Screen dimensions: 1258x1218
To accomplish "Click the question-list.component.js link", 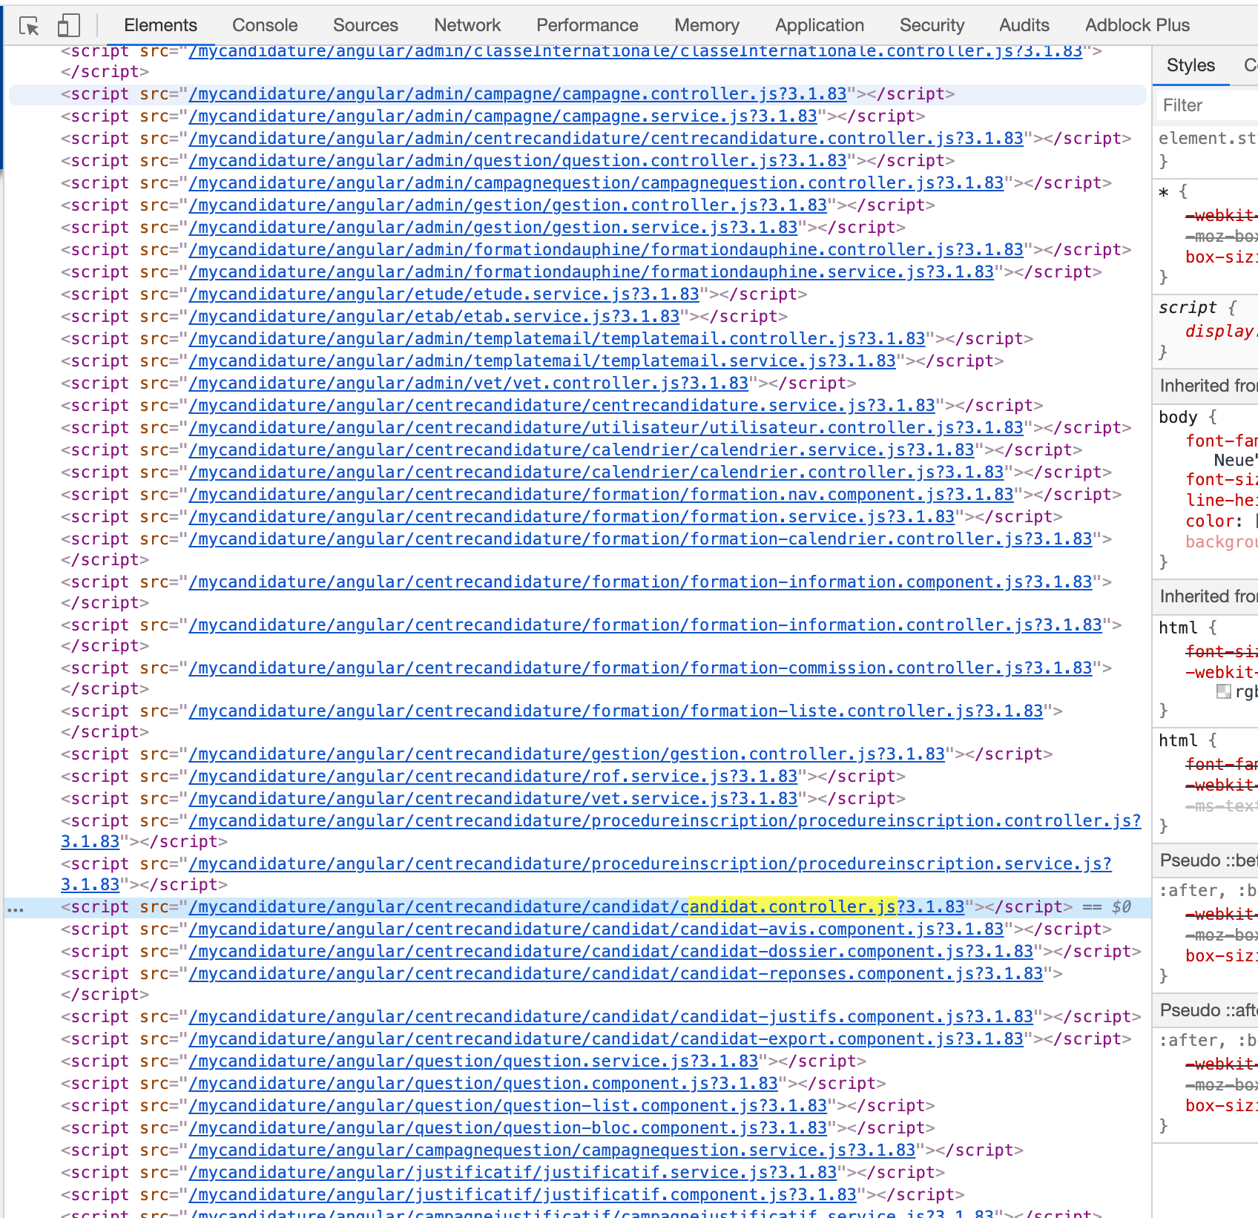I will pyautogui.click(x=507, y=1106).
